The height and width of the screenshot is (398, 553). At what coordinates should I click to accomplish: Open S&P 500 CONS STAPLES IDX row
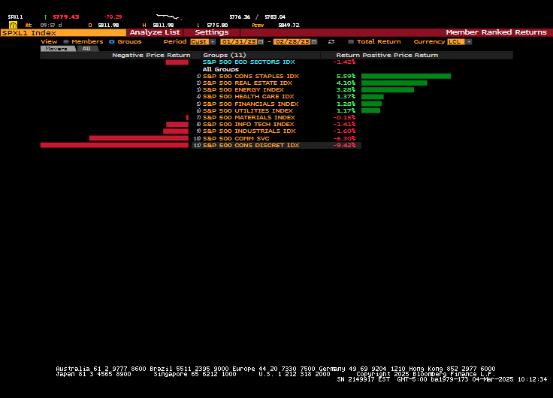pos(251,76)
